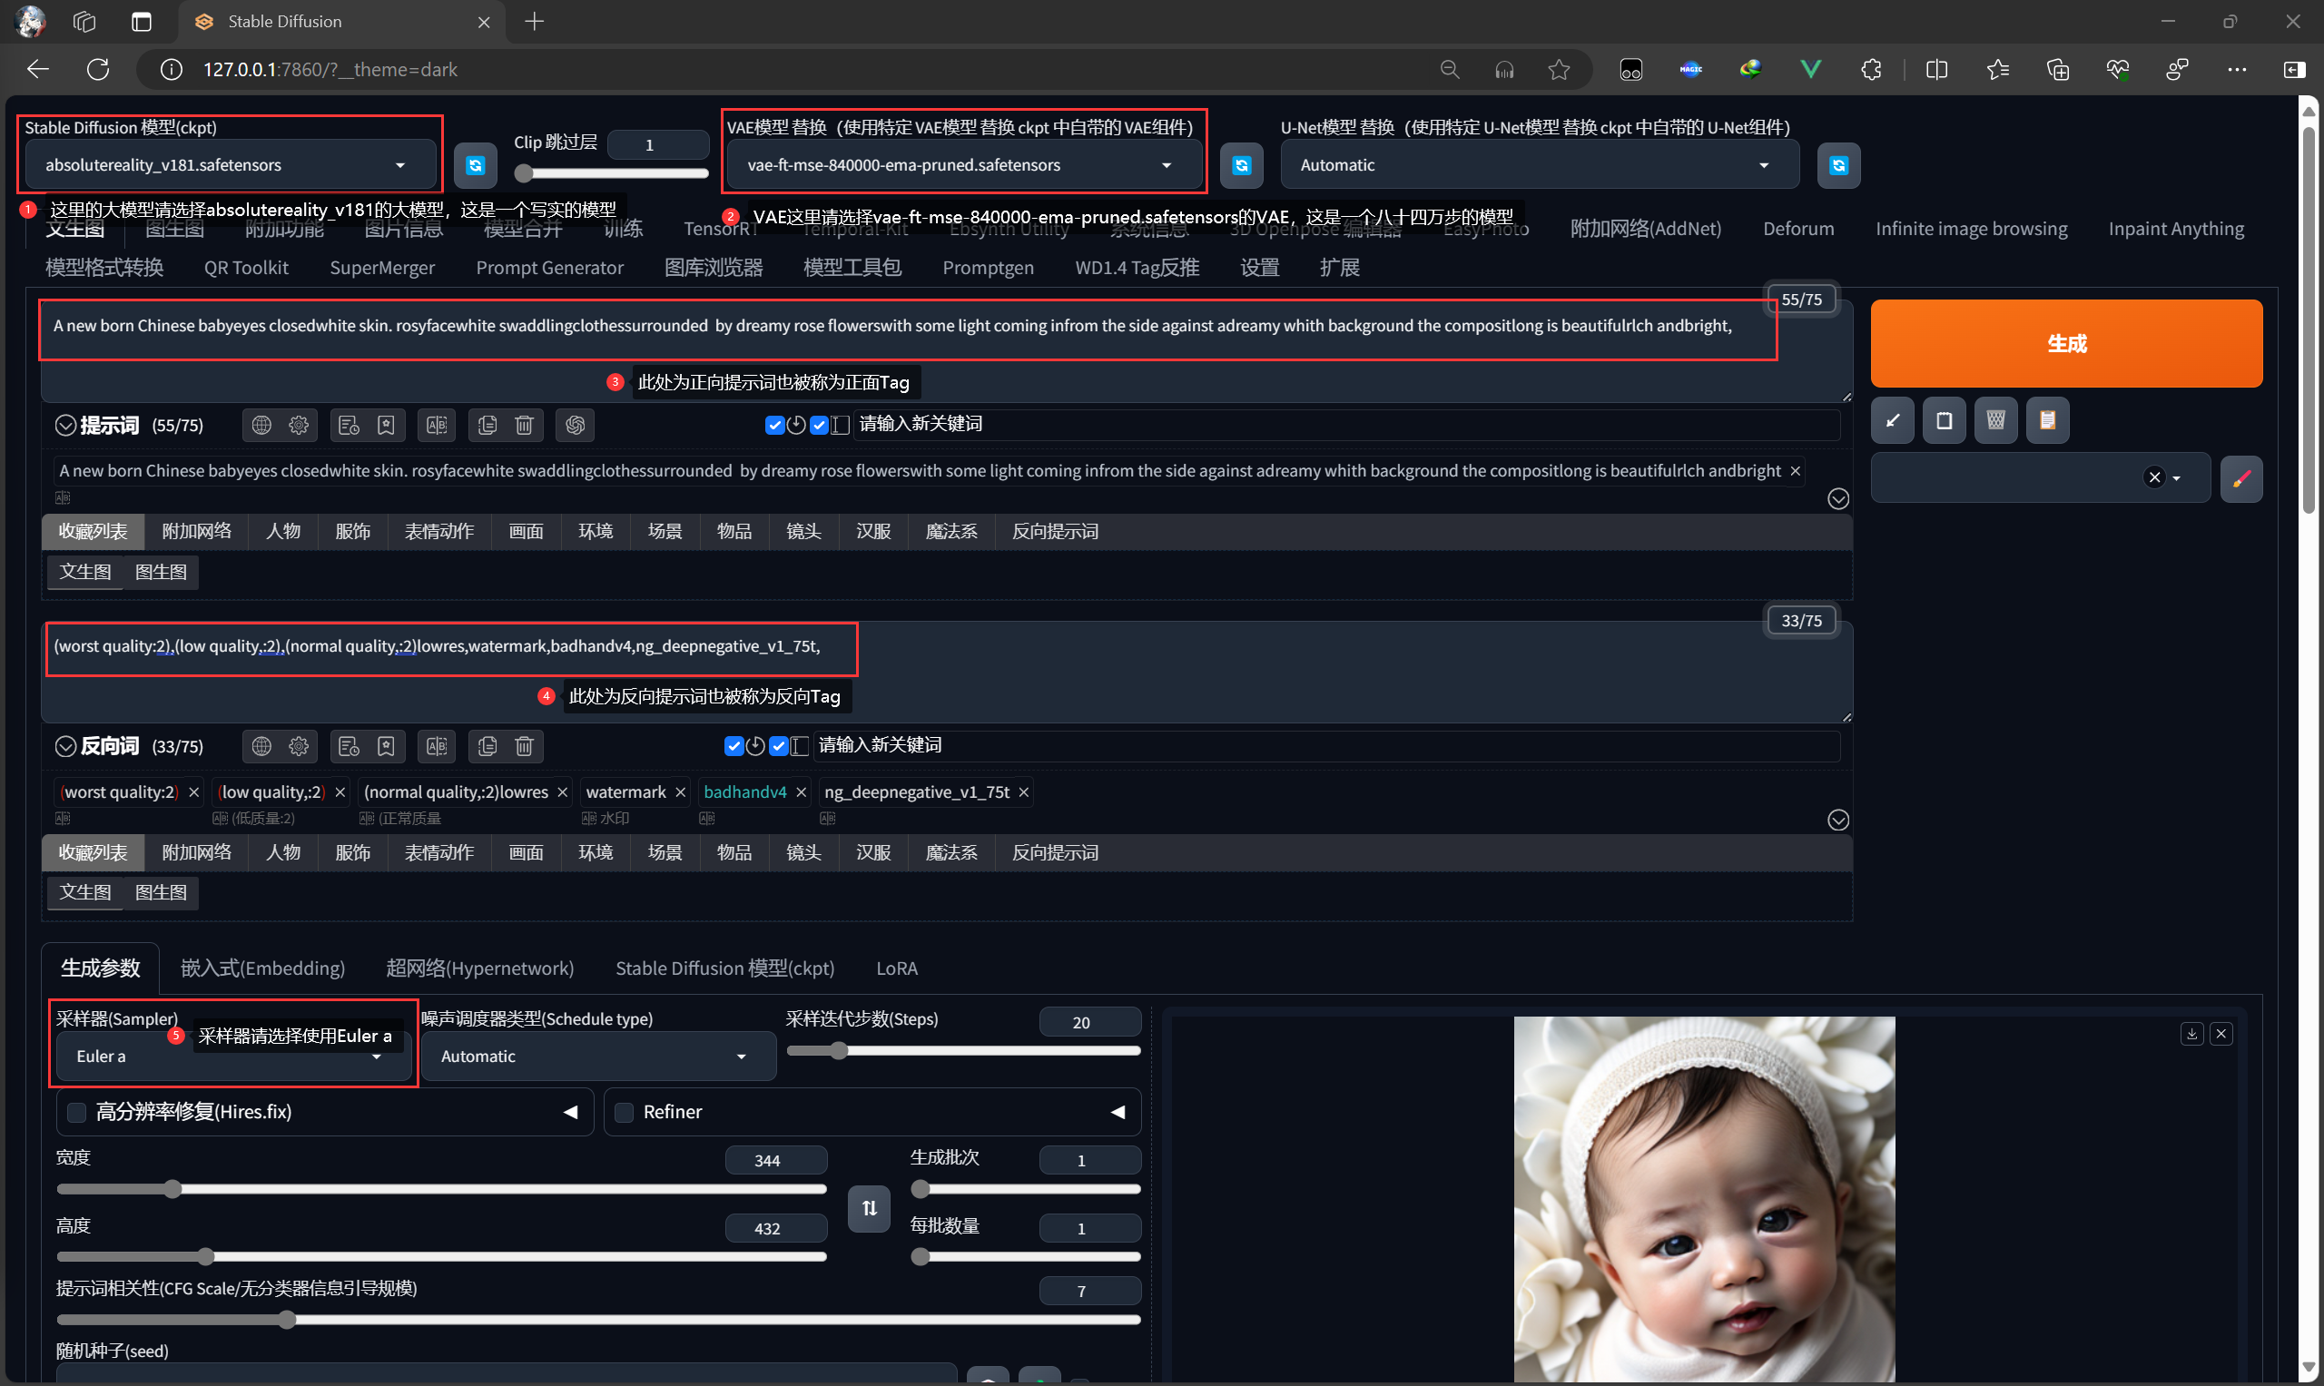Open the VAE model dropdown
The width and height of the screenshot is (2324, 1386).
[x=963, y=165]
